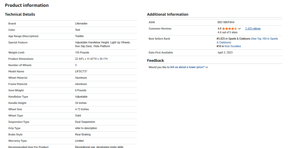This screenshot has width=293, height=148.
Task: Open See Top 100 in Sports & Outdoors
Action: [265, 39]
